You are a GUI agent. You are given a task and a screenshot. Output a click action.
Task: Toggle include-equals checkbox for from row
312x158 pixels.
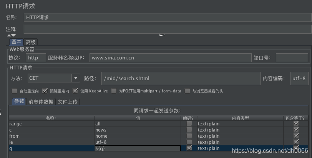[x=296, y=136]
